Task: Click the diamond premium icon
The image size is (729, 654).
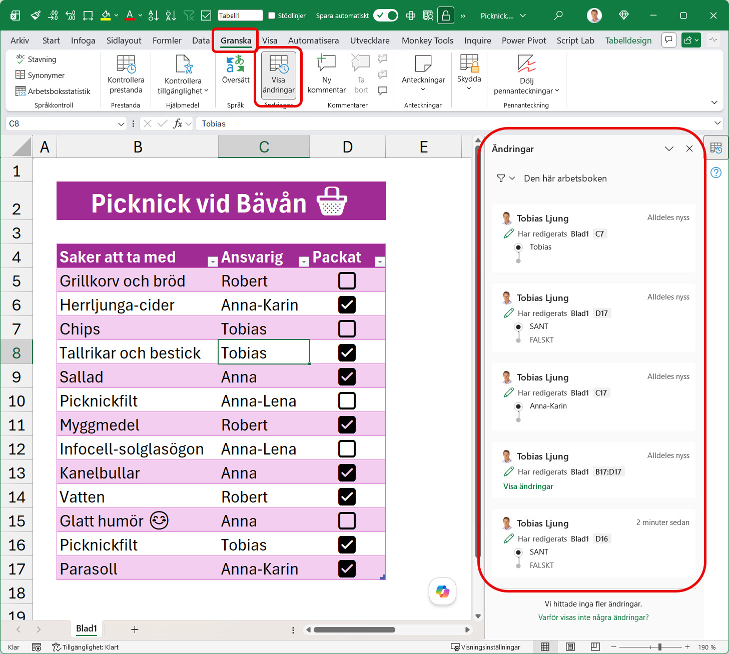Action: 624,15
